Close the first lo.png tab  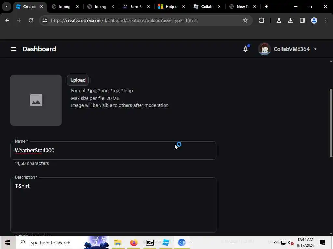77,6
